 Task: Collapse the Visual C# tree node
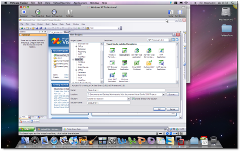pos(73,60)
